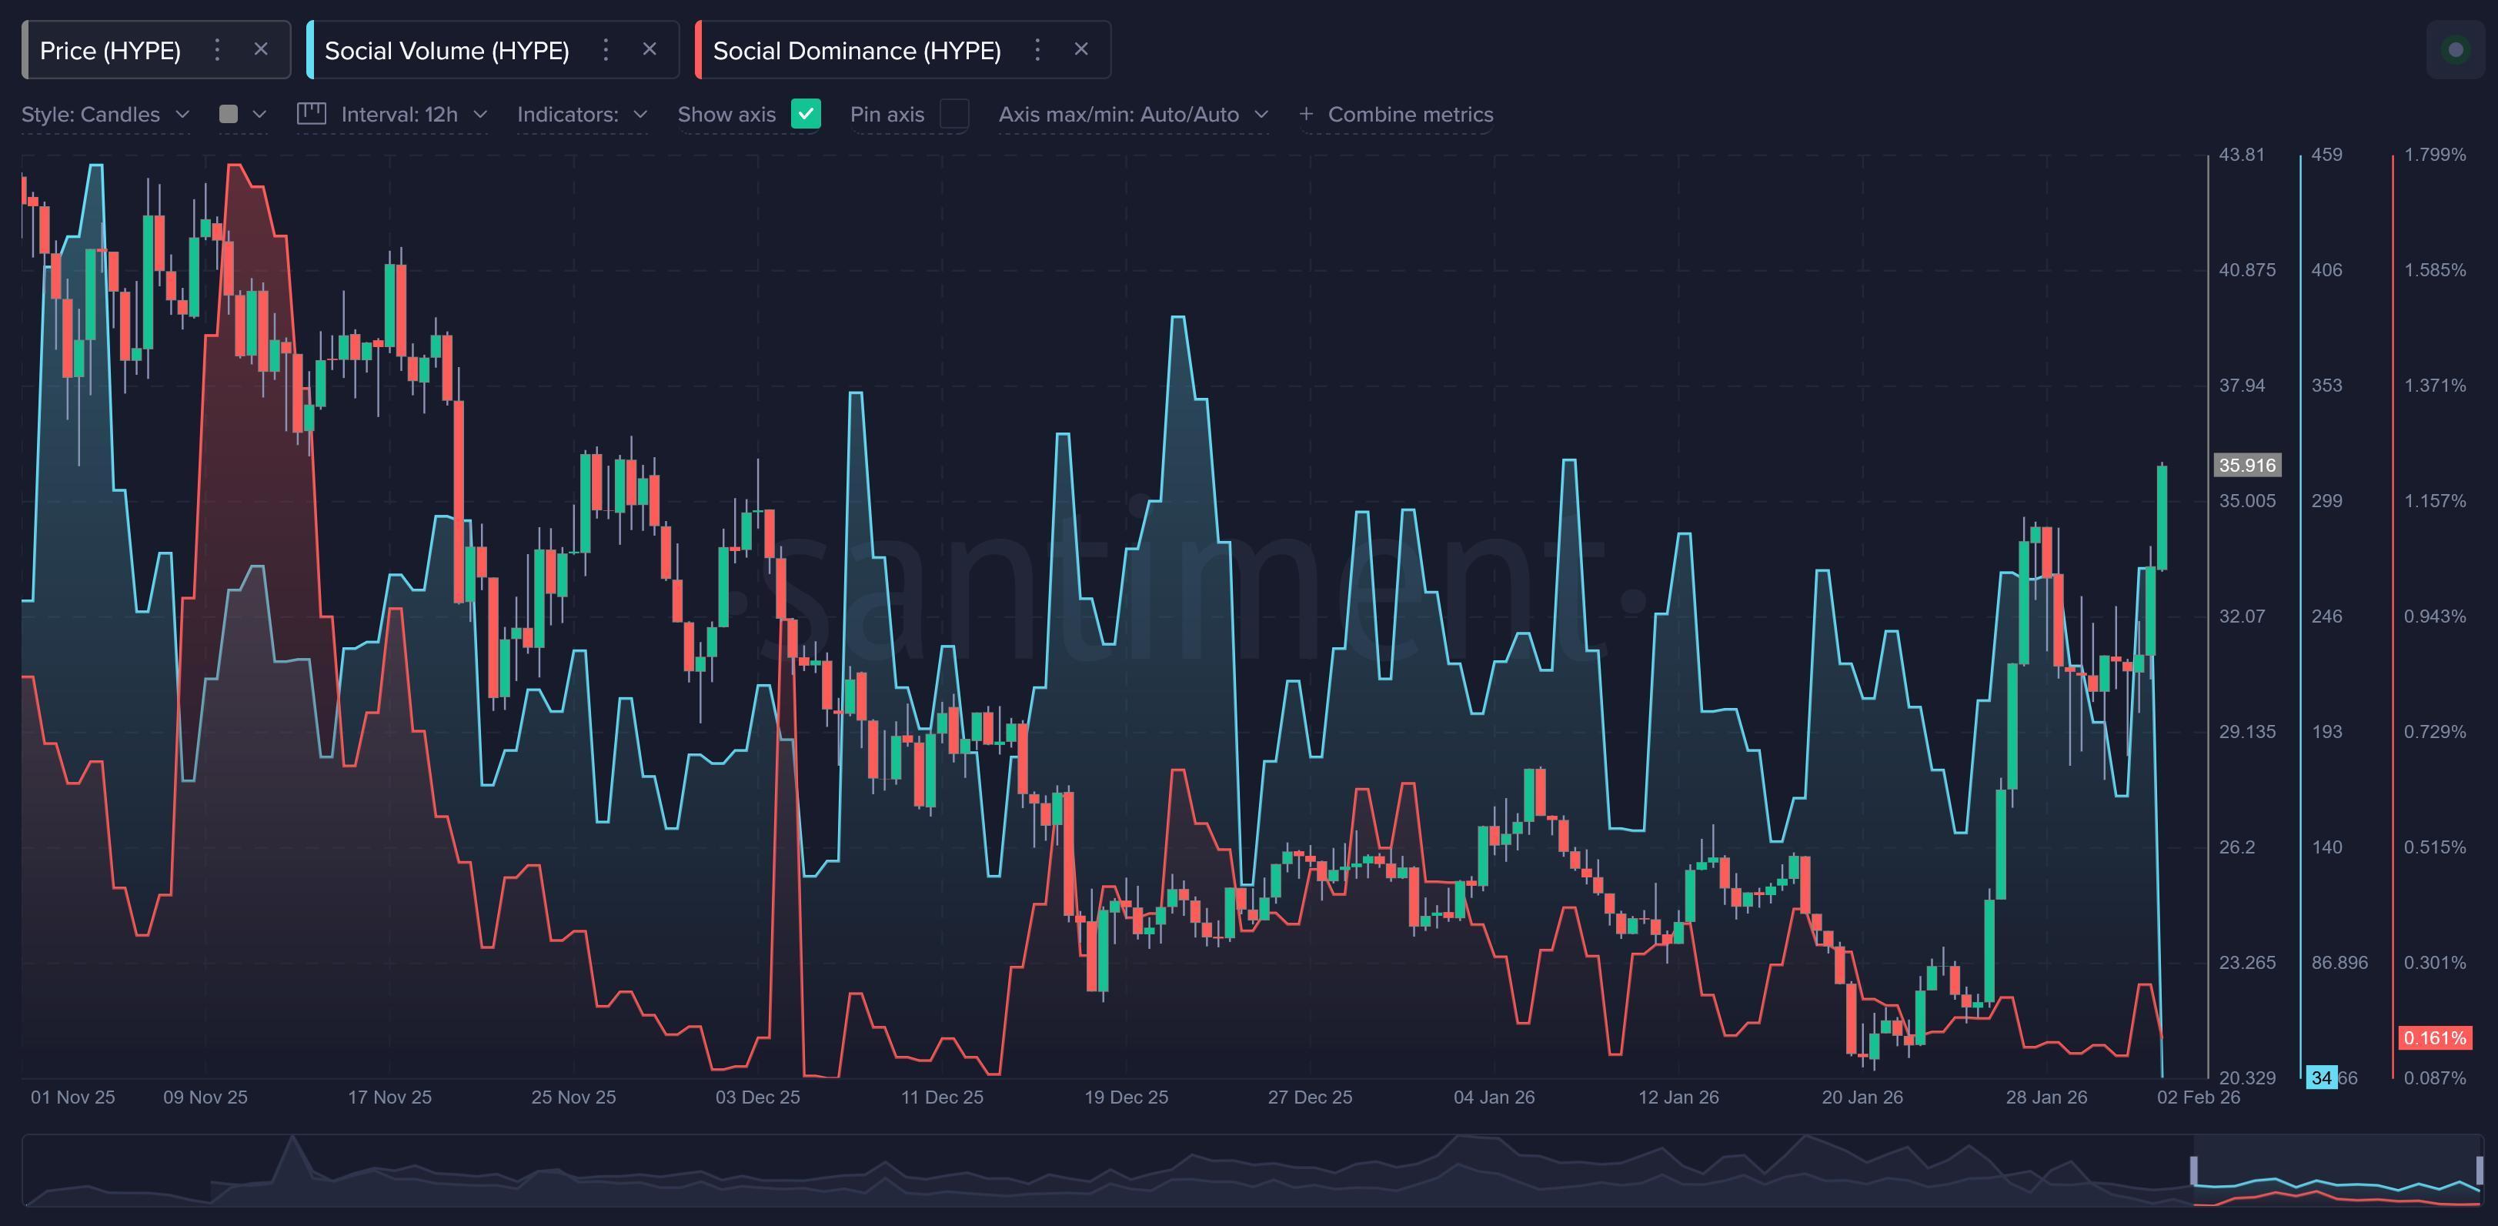Viewport: 2498px width, 1226px height.
Task: Open the Social Volume (HYPE) options menu
Action: click(605, 49)
